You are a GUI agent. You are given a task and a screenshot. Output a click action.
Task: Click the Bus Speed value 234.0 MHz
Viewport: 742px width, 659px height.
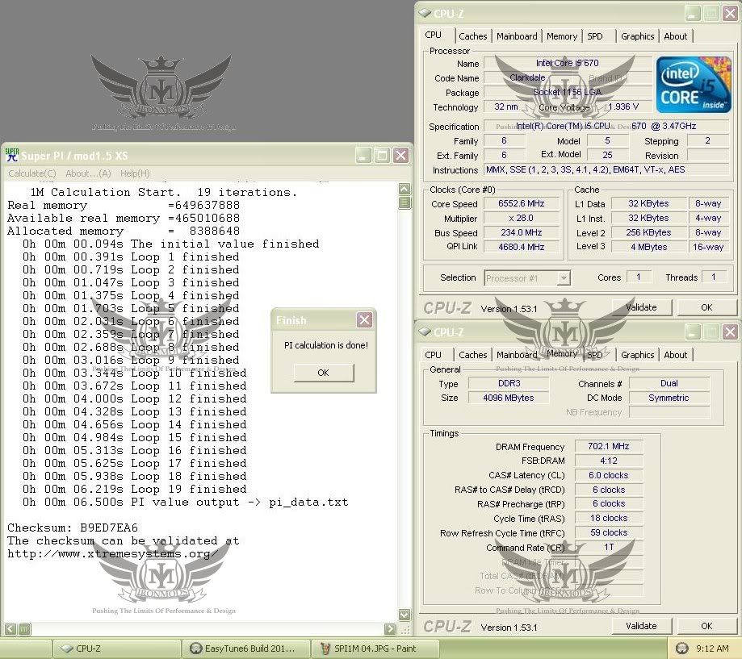(522, 232)
